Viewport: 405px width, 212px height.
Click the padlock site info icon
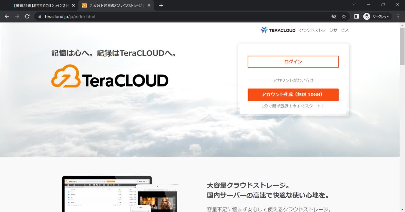pyautogui.click(x=40, y=16)
